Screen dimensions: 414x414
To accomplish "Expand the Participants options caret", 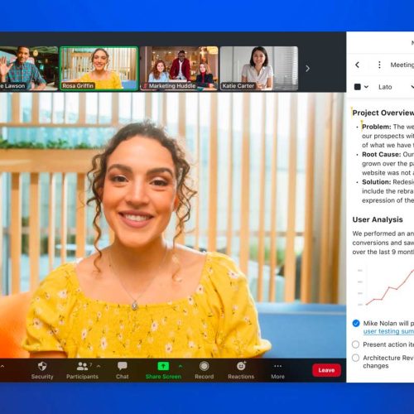I will click(x=99, y=366).
